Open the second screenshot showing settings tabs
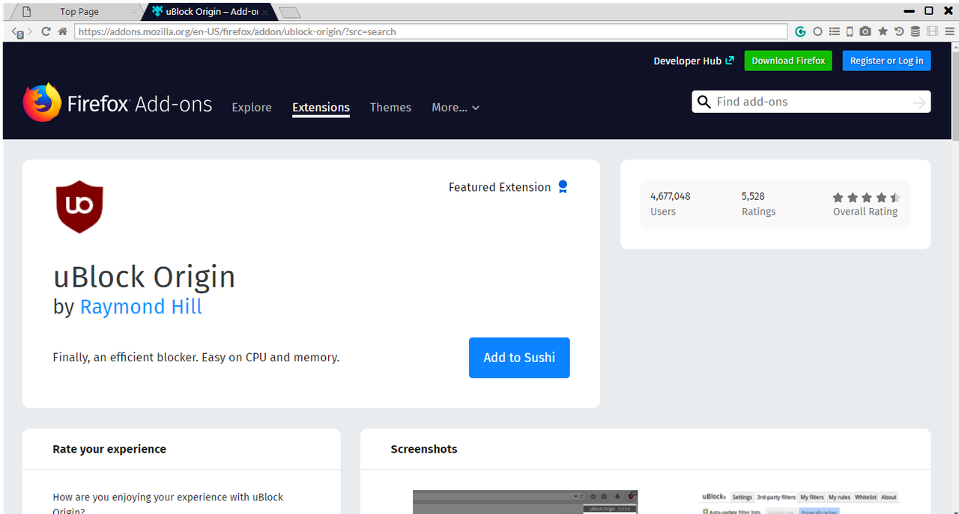Screen dimensions: 959x514 click(800, 502)
